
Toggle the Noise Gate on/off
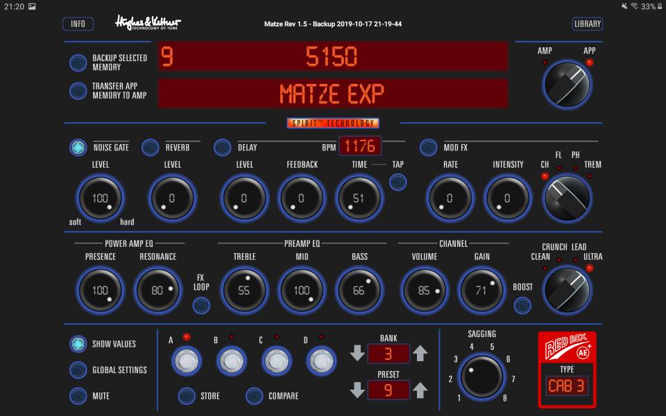coord(78,147)
